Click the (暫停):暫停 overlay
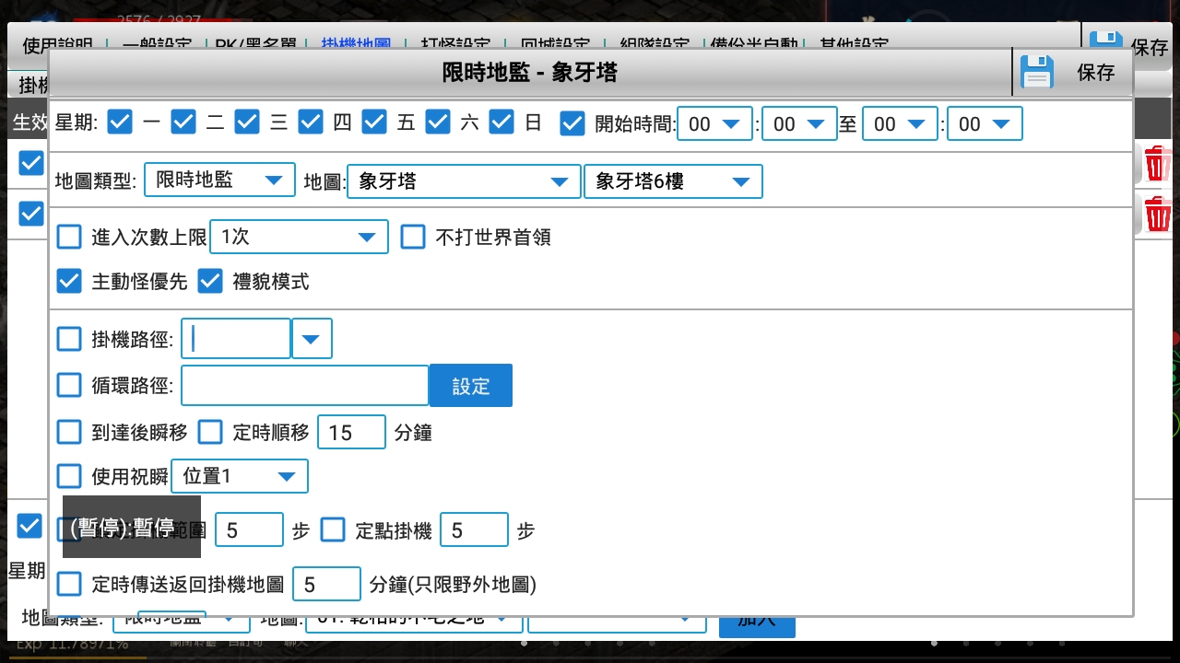Image resolution: width=1180 pixels, height=663 pixels. point(132,527)
